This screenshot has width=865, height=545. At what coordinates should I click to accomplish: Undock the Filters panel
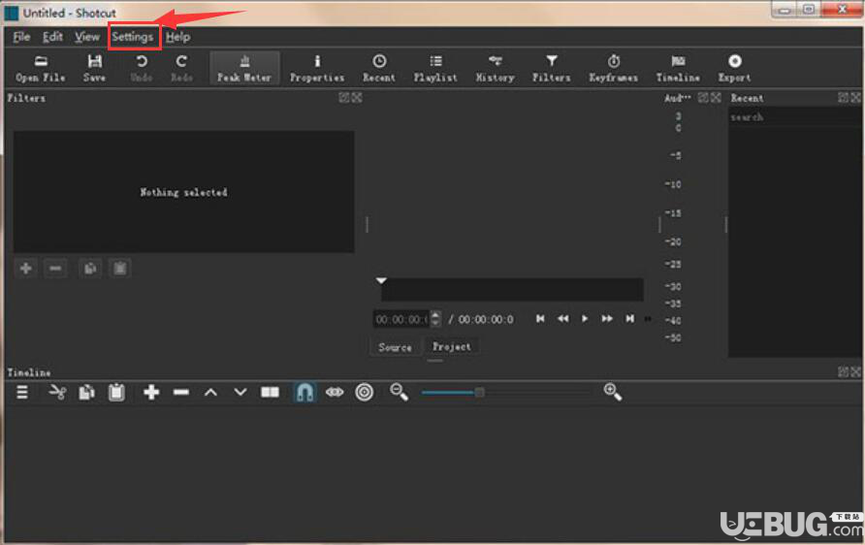344,98
